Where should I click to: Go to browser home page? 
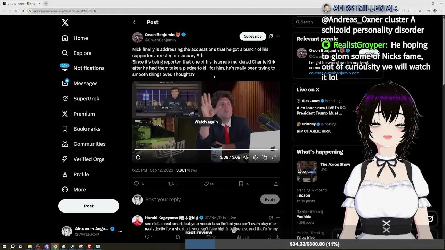coord(23,11)
